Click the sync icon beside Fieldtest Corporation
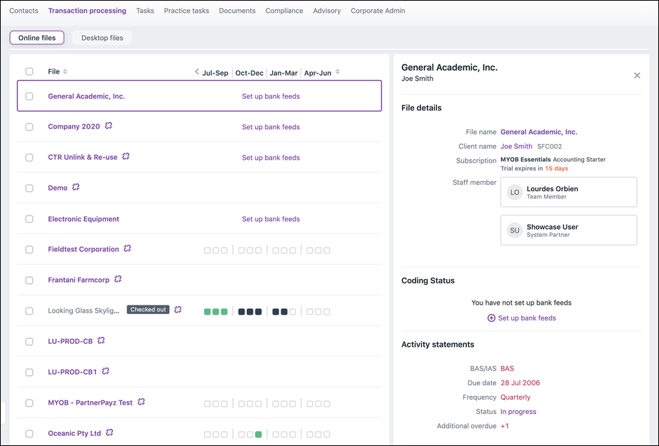The image size is (659, 446). (127, 249)
